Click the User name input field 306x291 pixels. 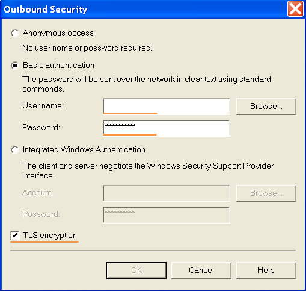click(x=167, y=107)
